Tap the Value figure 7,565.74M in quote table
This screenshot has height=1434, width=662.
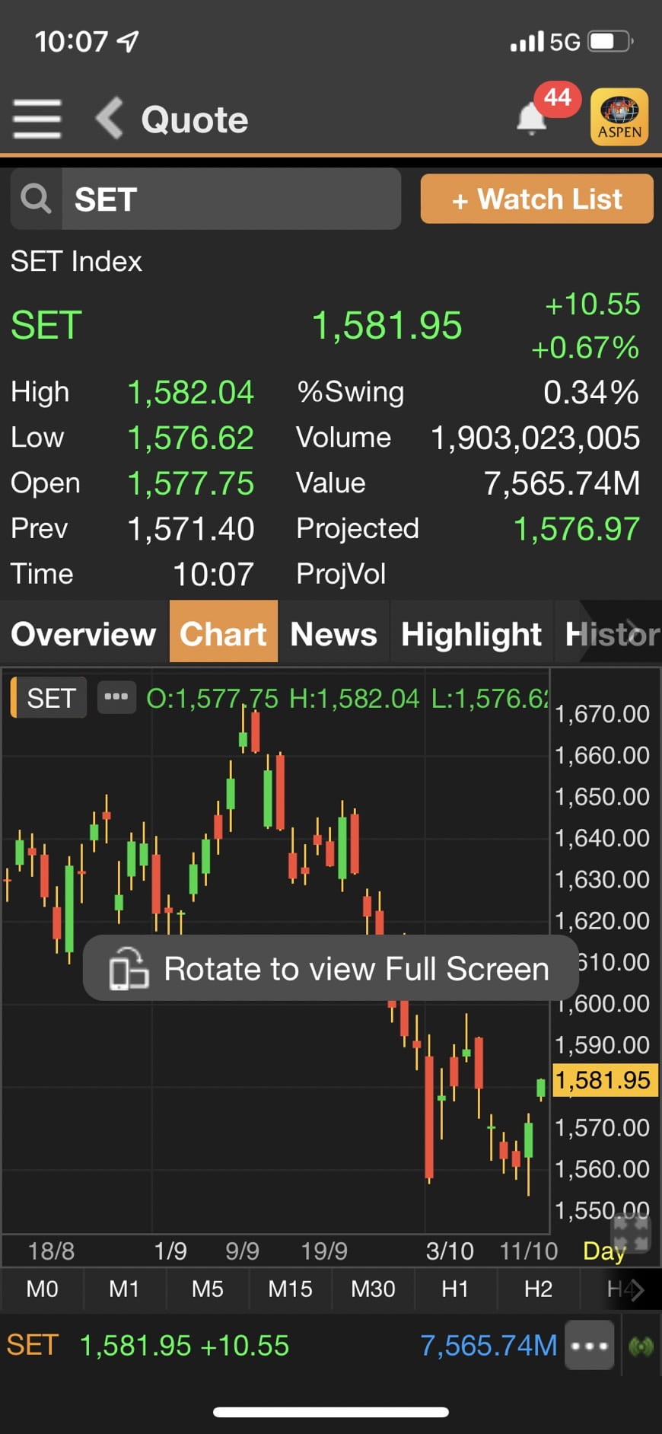[x=562, y=483]
